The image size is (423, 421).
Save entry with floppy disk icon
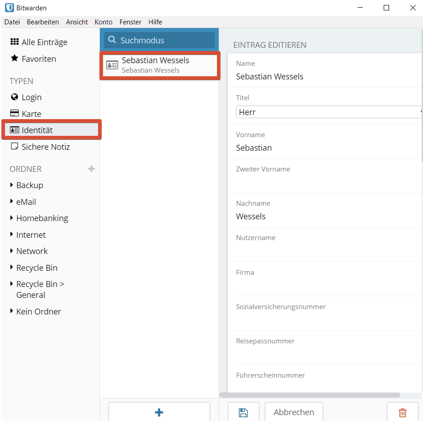(243, 412)
